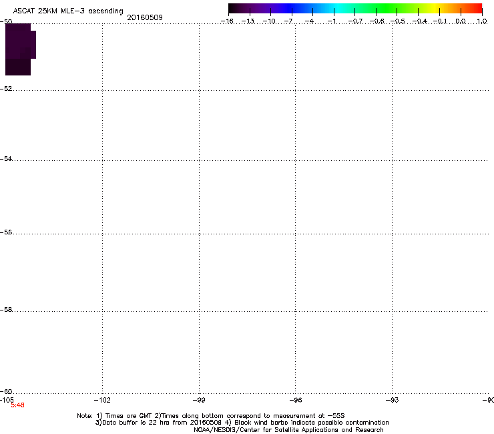This screenshot has height=434, width=494.
Task: Click the NOAA/NESDIS credit line
Action: click(x=288, y=430)
